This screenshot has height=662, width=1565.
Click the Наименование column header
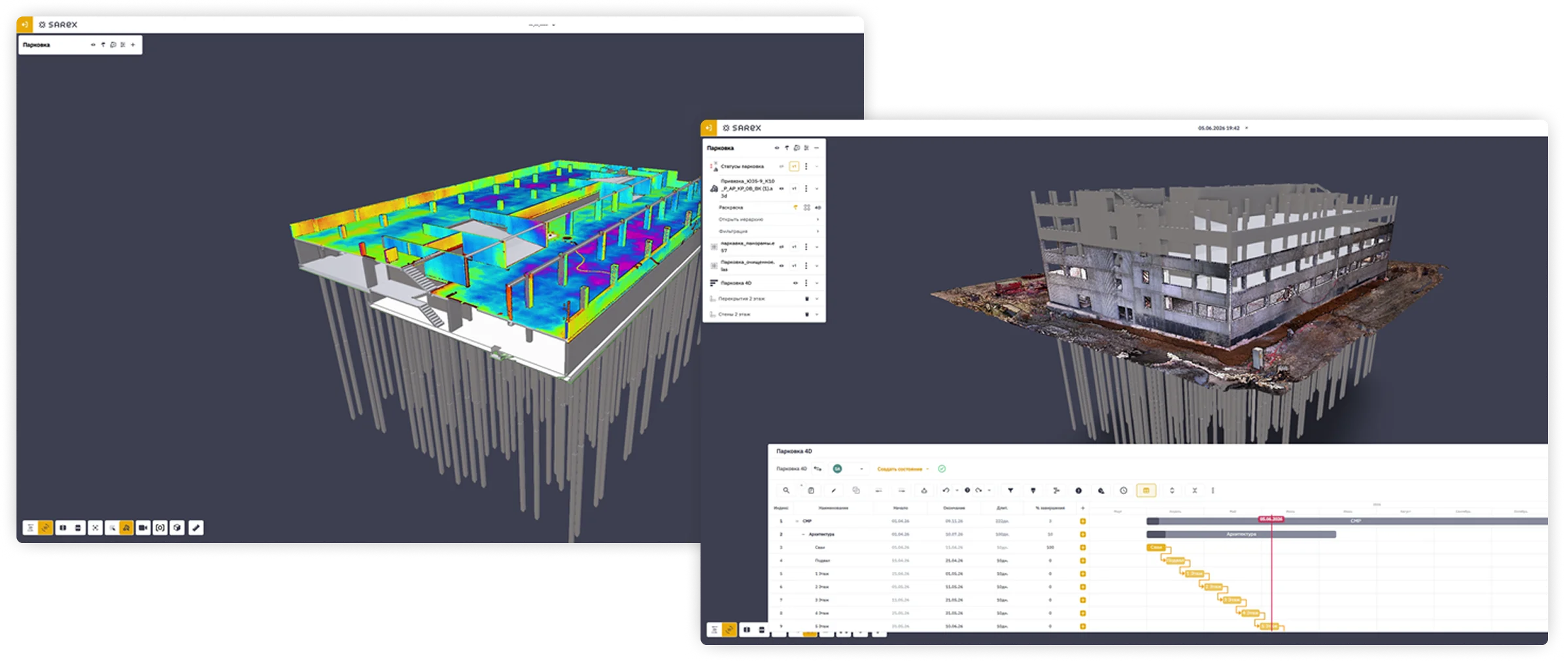833,508
